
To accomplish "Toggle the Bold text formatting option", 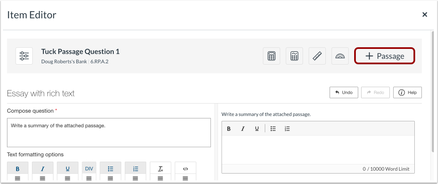I will (x=17, y=169).
